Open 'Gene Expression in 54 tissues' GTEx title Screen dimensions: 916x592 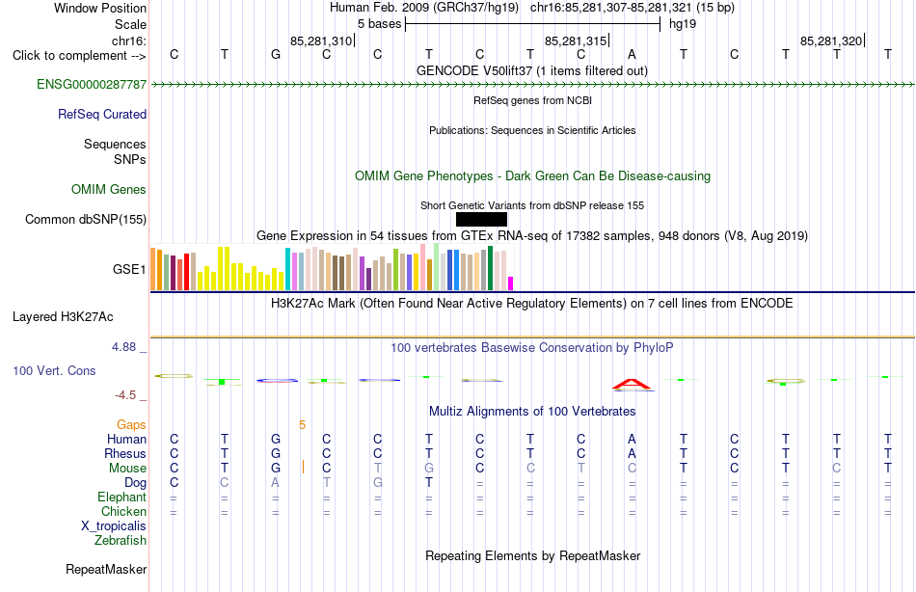pos(532,236)
